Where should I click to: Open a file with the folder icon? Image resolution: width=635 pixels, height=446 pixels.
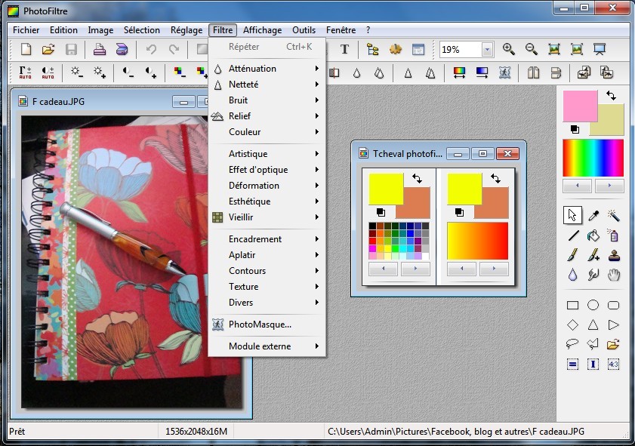point(48,49)
